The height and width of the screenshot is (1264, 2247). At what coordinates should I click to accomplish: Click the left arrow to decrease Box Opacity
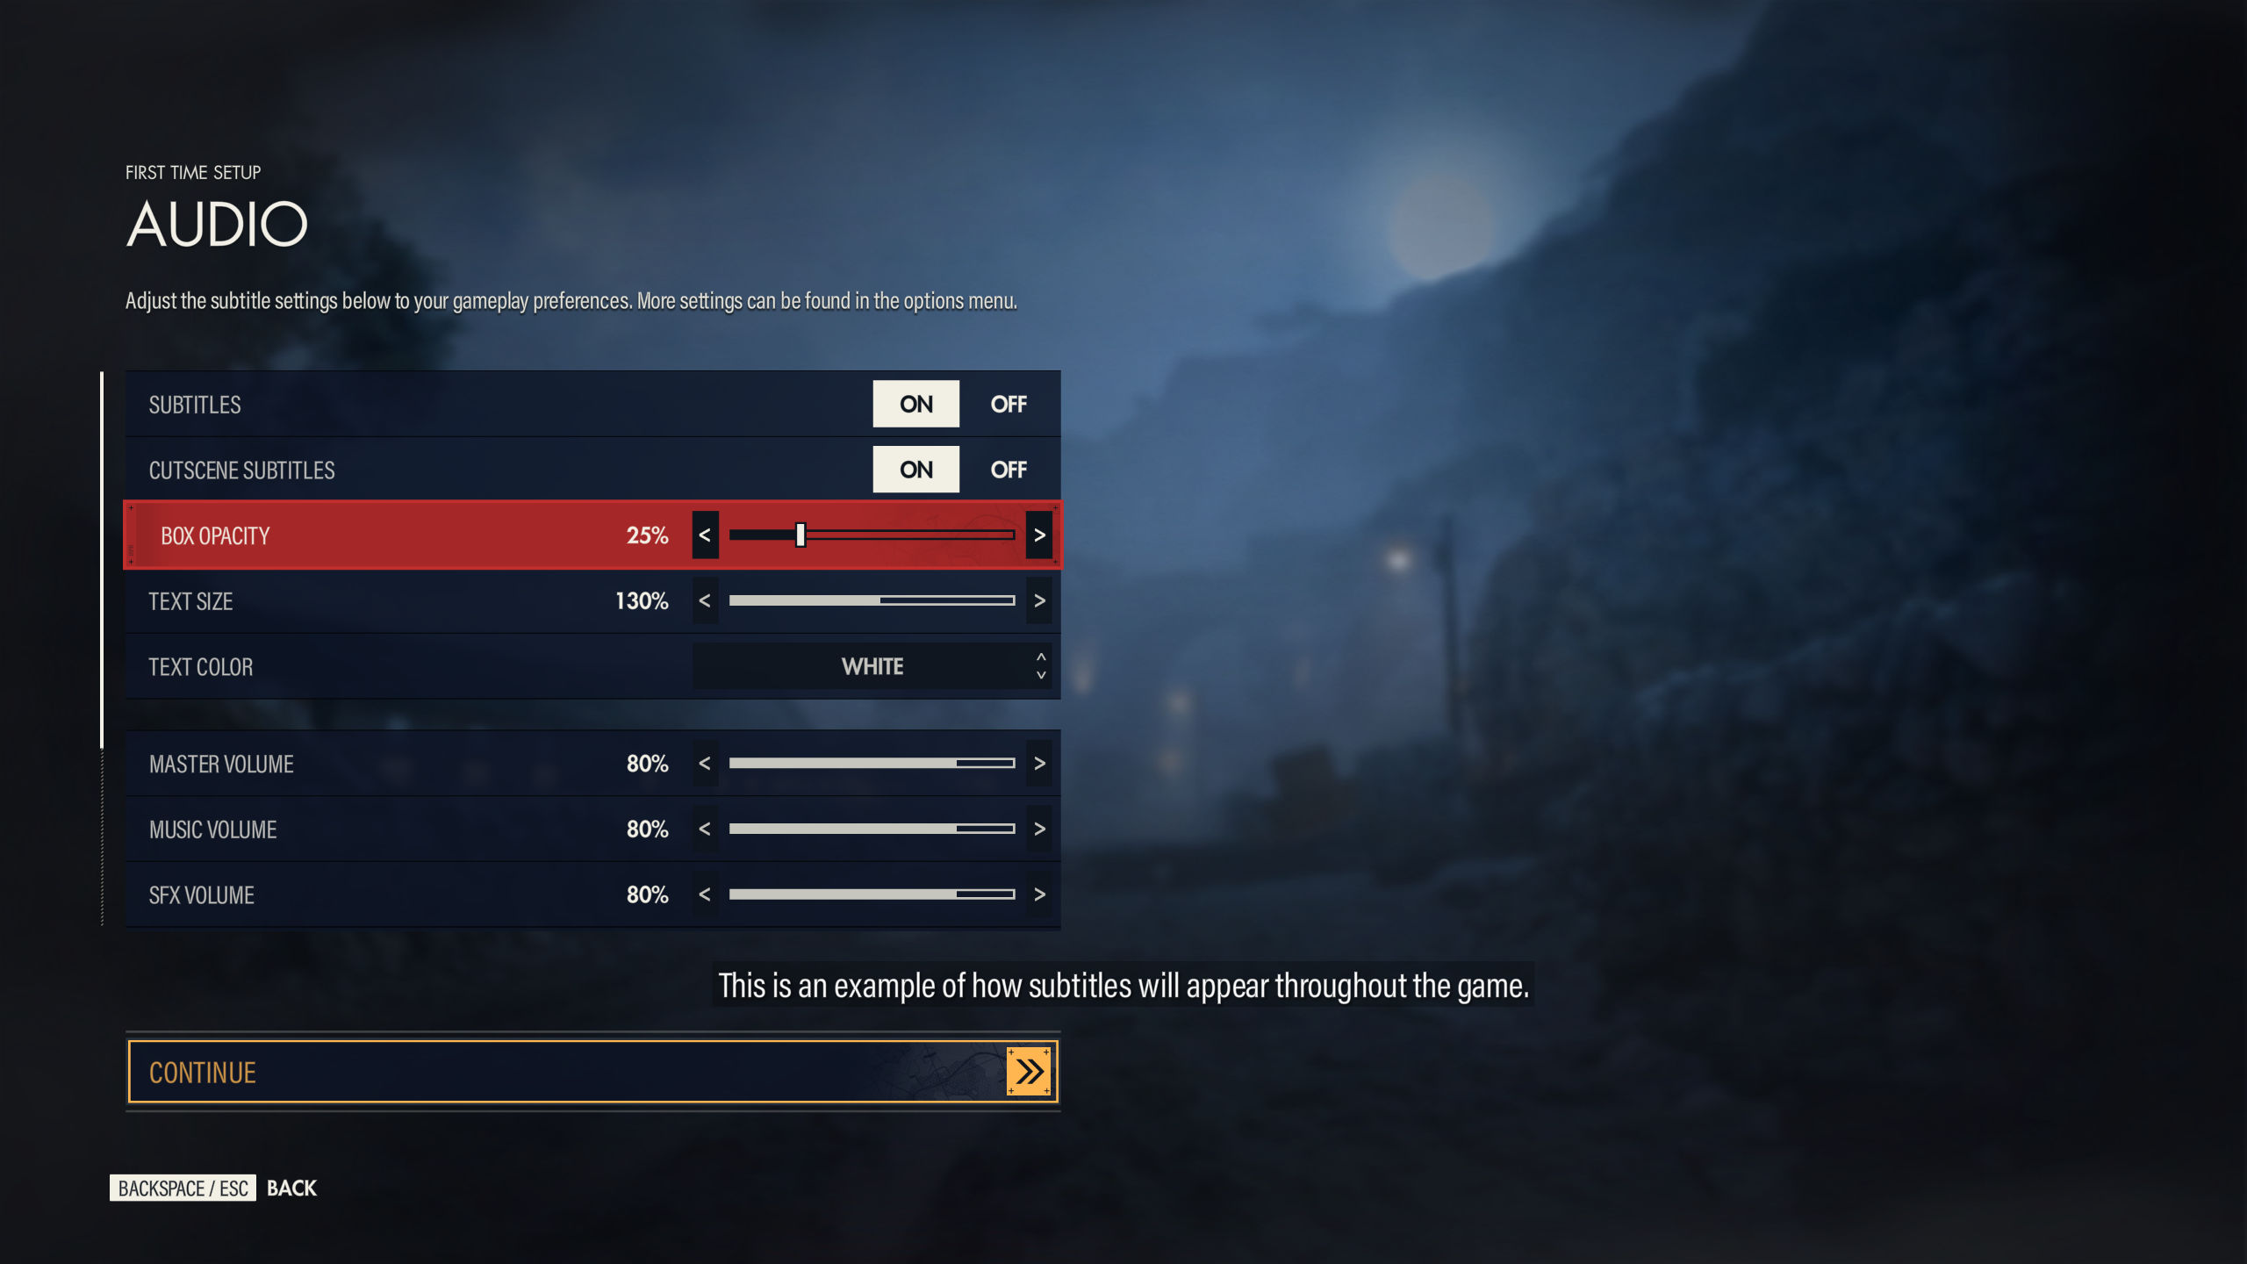pos(704,534)
